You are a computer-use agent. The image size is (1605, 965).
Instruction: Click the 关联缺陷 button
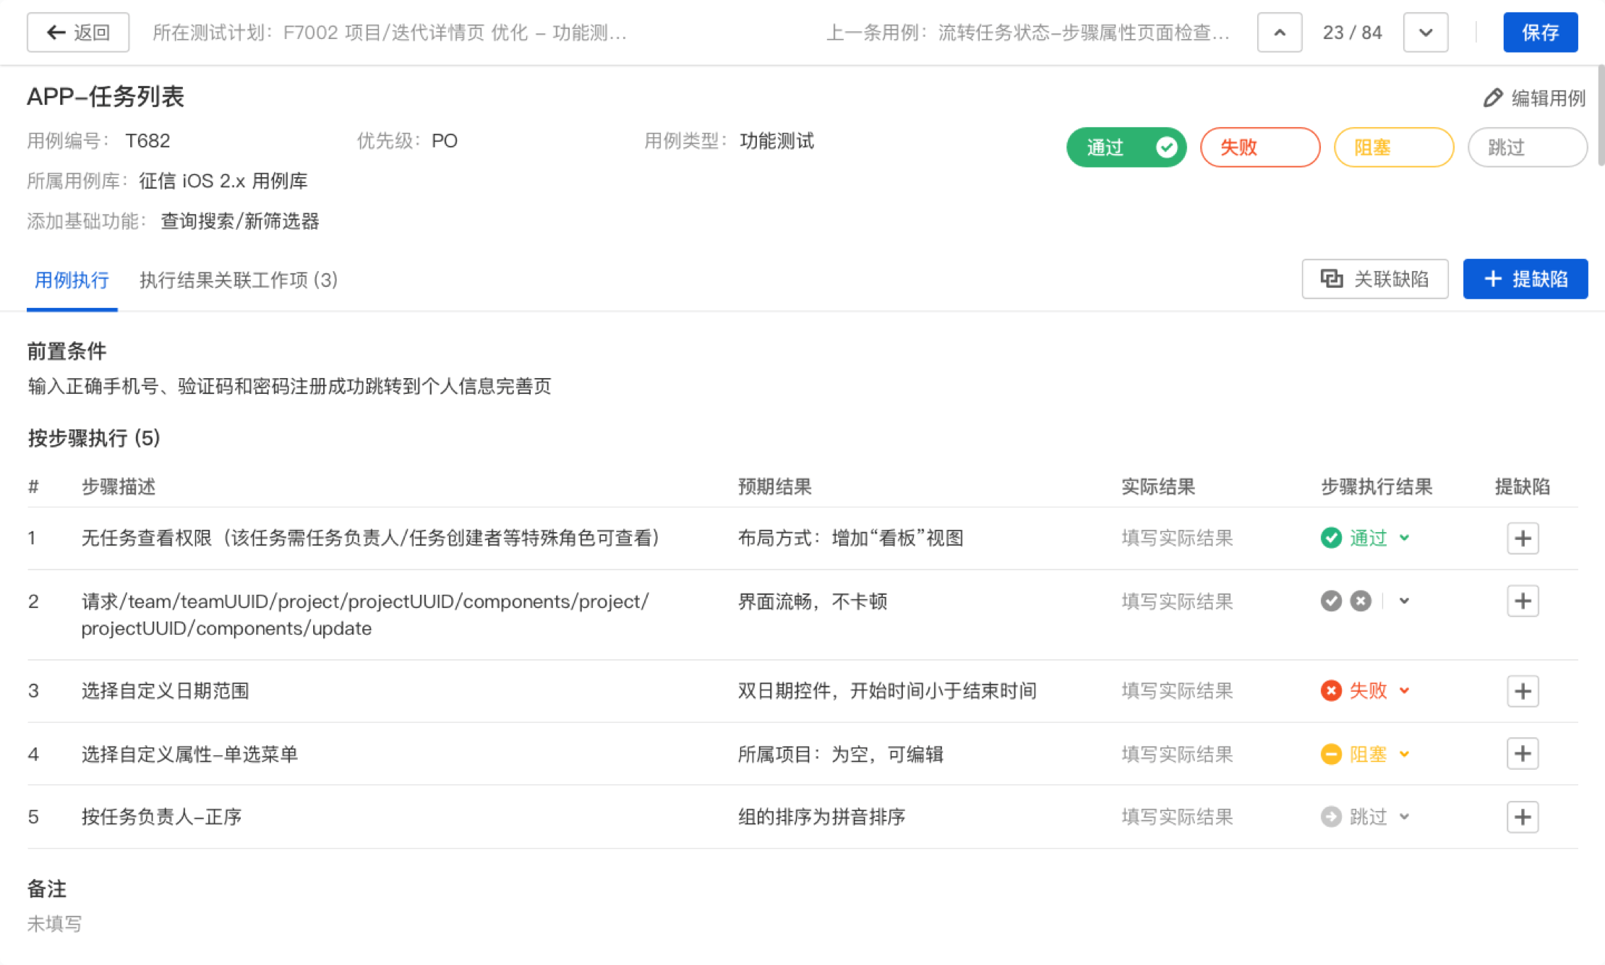(1374, 279)
